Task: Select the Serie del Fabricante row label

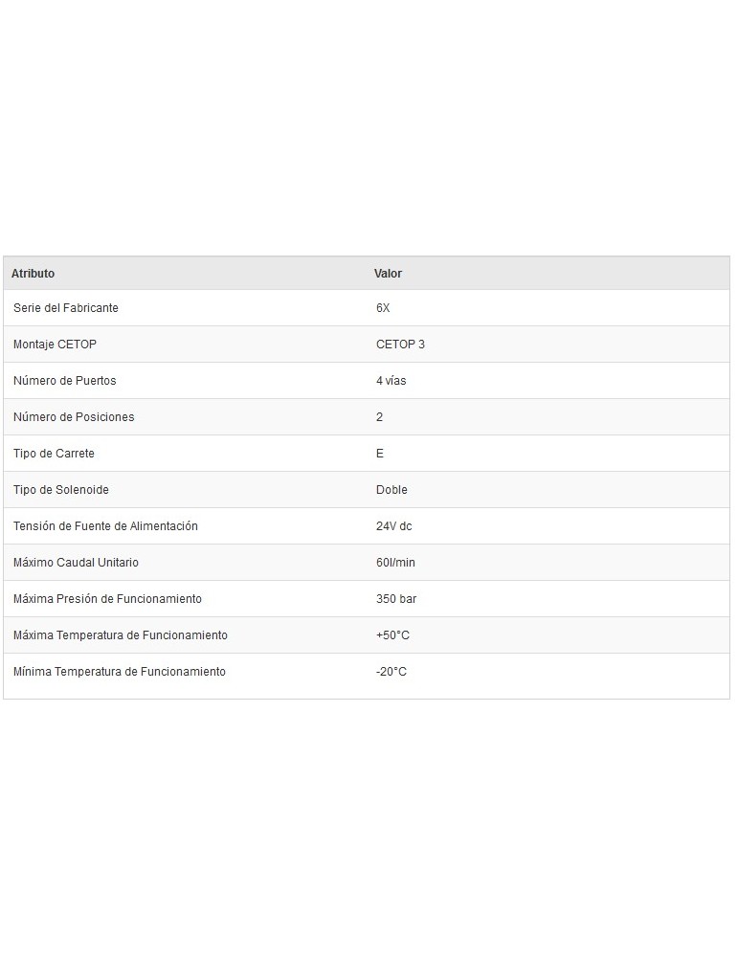Action: (66, 308)
